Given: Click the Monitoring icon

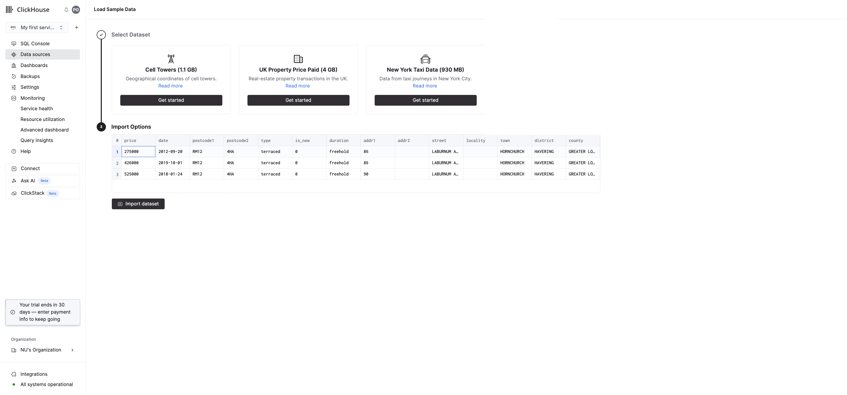Looking at the screenshot, I should coord(14,98).
